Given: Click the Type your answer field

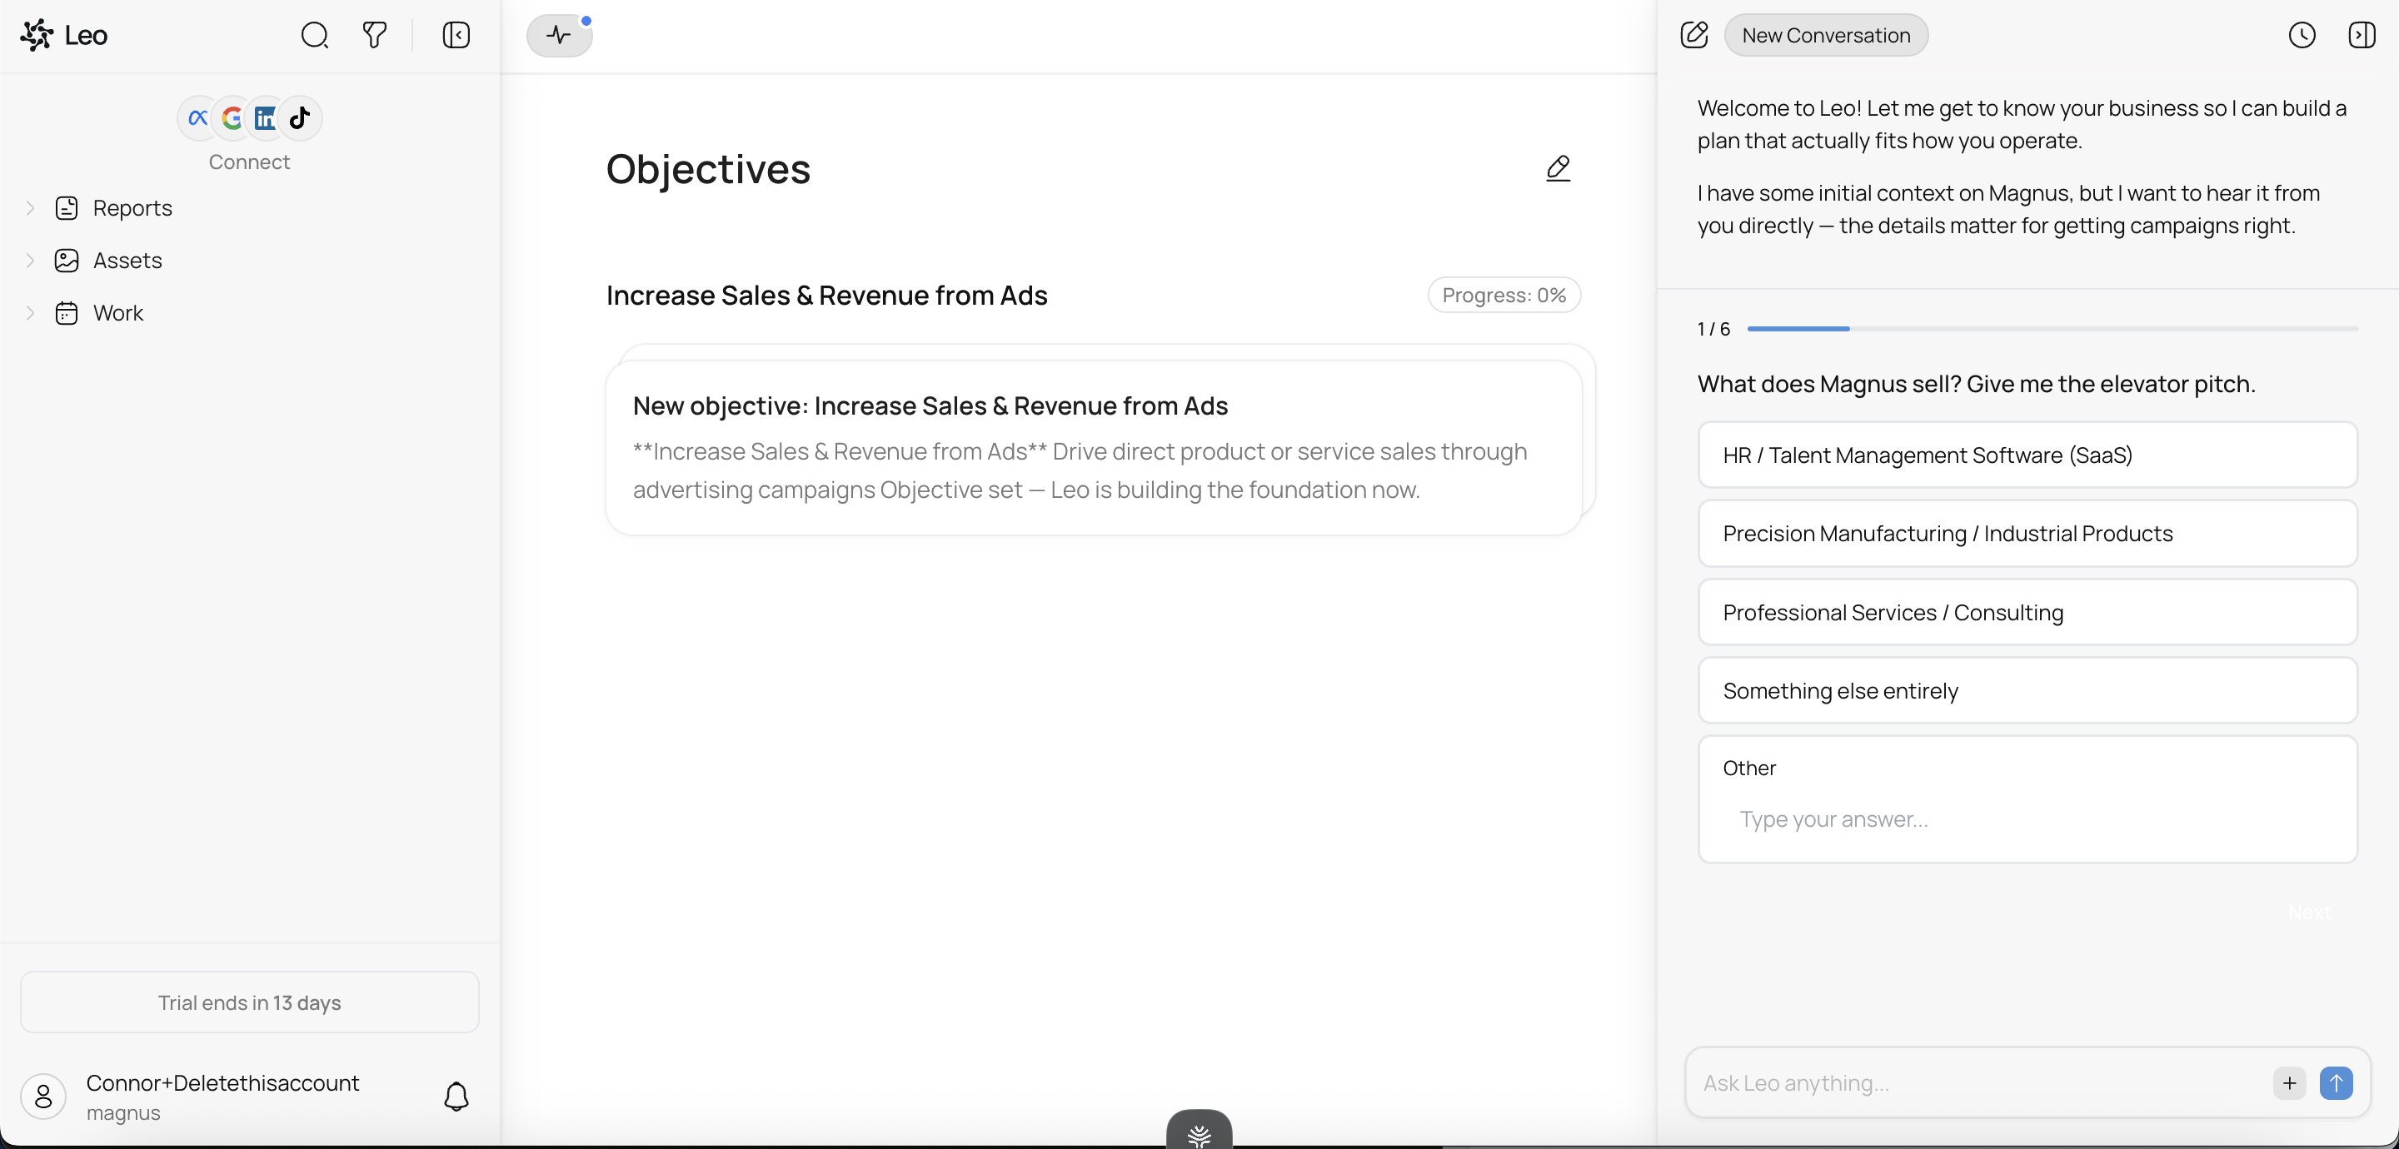Looking at the screenshot, I should click(2027, 819).
